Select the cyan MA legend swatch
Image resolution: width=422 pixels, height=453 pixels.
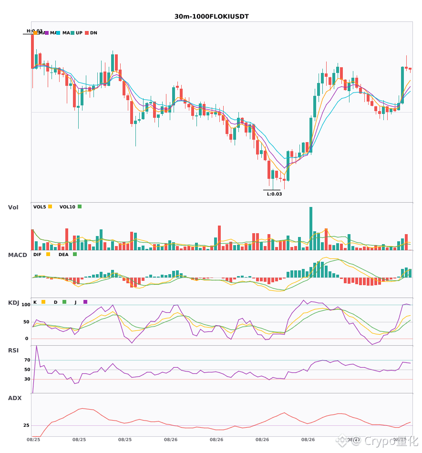[58, 33]
